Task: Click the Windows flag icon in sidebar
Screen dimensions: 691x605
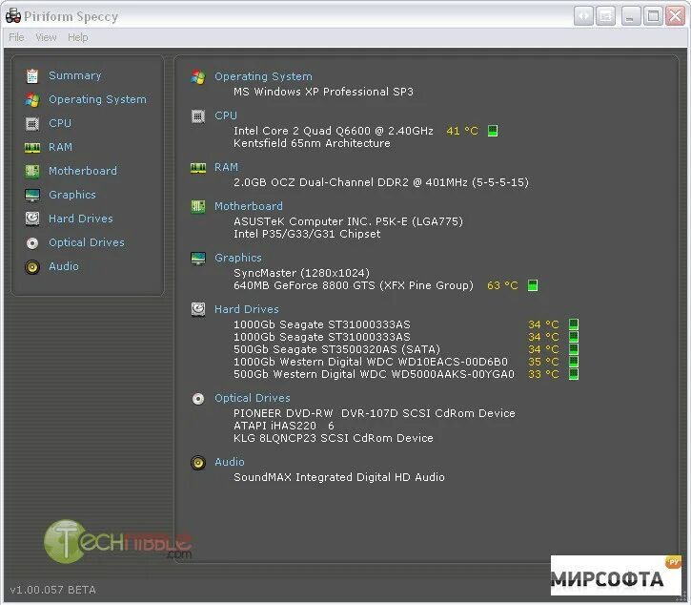Action: [32, 100]
